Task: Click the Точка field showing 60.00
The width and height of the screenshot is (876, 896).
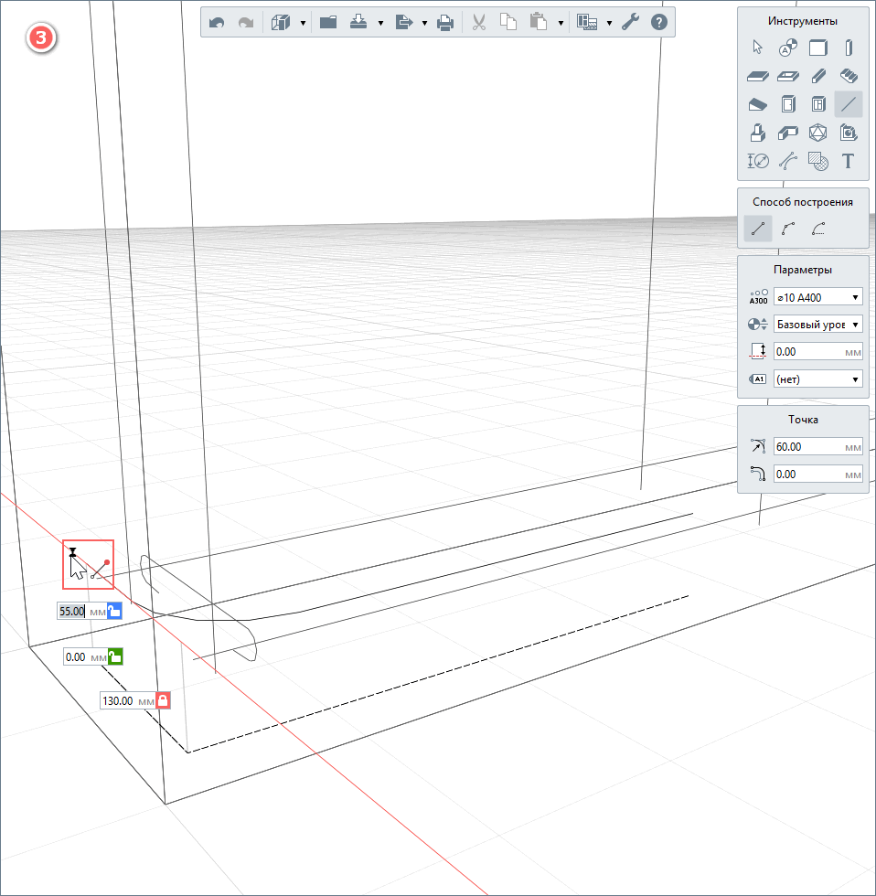Action: [817, 446]
